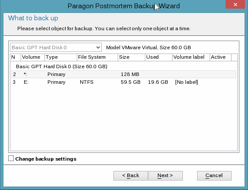Sort by the Used column header
The height and width of the screenshot is (190, 248).
coord(159,57)
